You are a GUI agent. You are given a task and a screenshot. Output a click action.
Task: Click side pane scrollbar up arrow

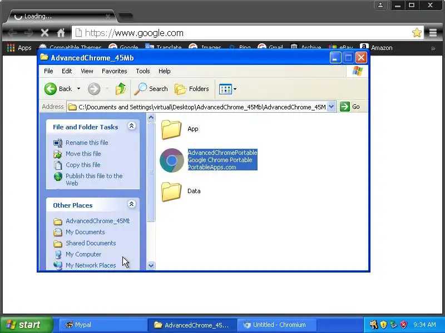[151, 117]
